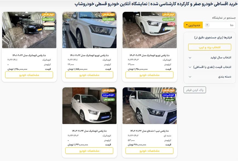Click the انتخاب برند و تیپ button
The image size is (238, 161).
pyautogui.click(x=210, y=47)
